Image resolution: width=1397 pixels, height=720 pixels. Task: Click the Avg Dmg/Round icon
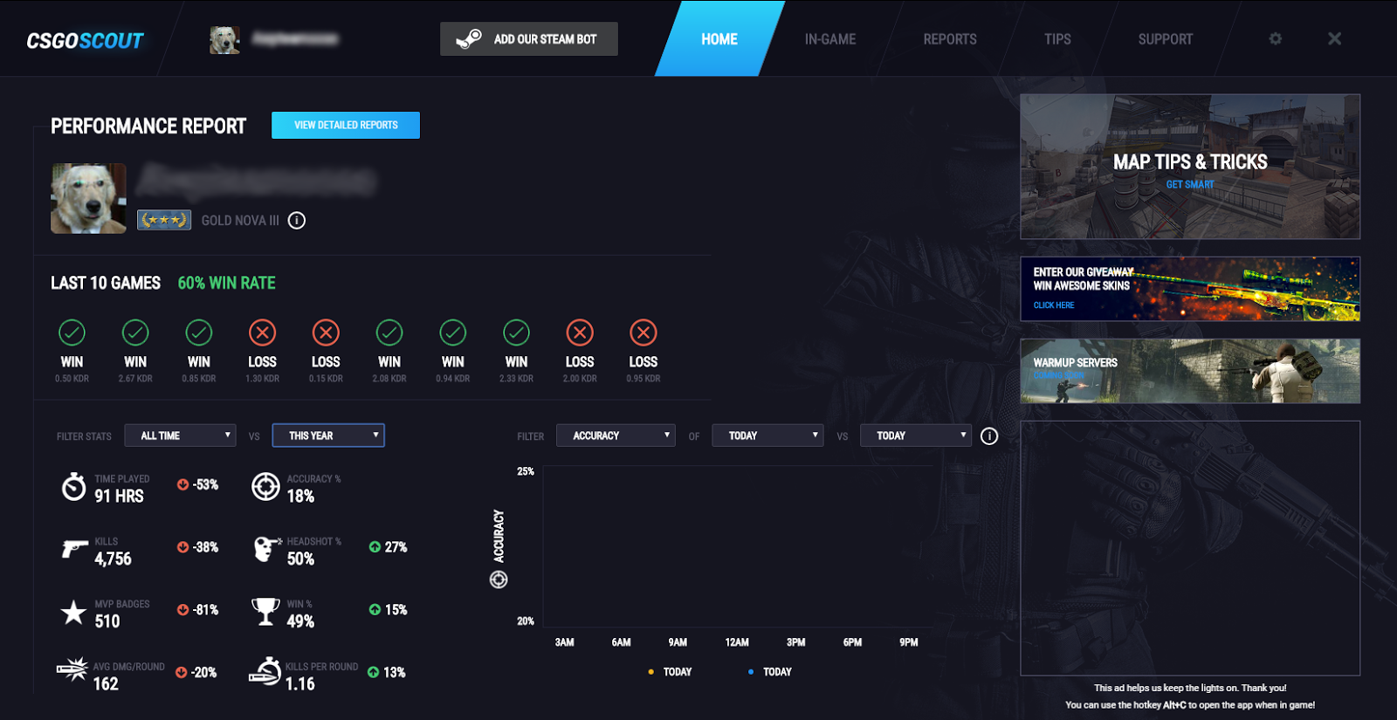point(72,669)
